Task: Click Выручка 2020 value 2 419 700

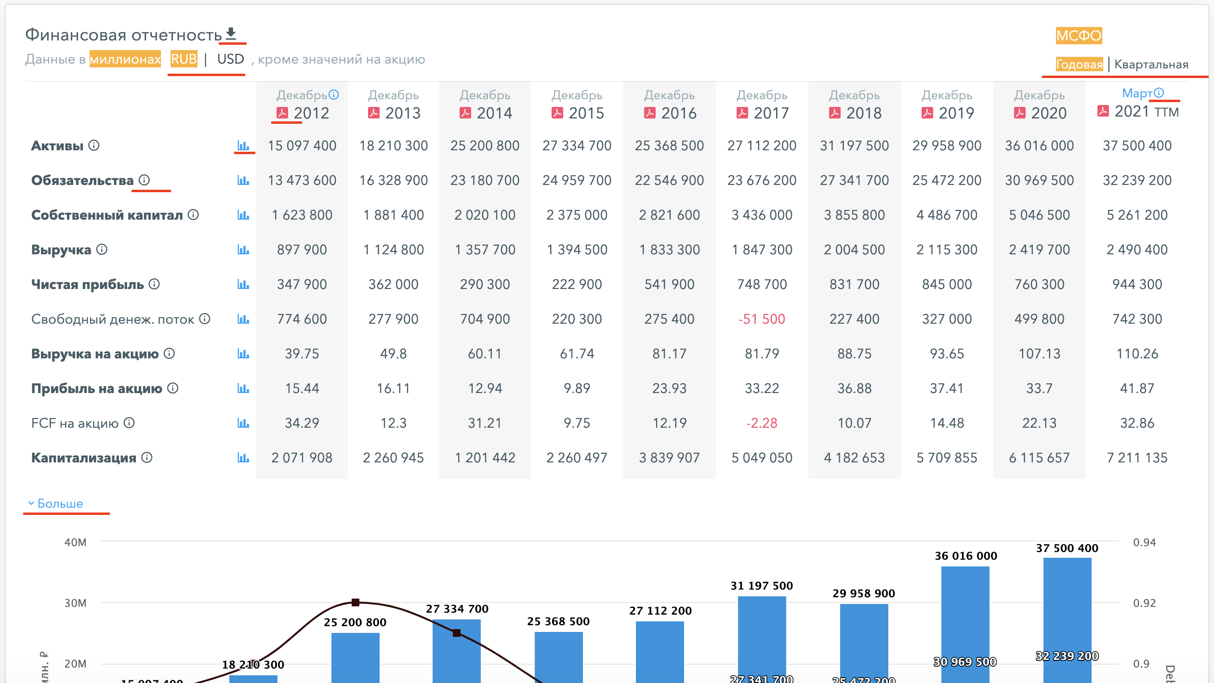Action: pyautogui.click(x=1039, y=250)
